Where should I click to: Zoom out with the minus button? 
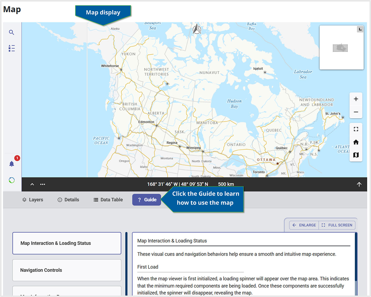point(356,112)
